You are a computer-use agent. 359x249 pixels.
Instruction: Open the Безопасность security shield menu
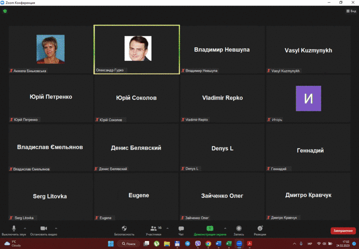[x=124, y=228]
